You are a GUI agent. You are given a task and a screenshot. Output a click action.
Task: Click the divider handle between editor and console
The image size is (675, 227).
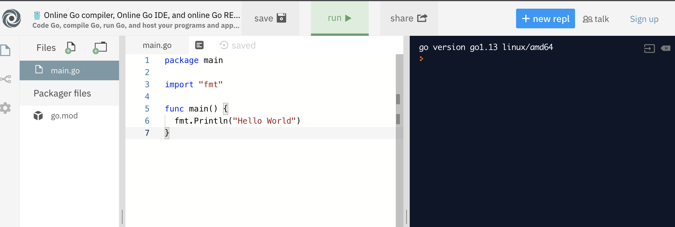tap(407, 217)
